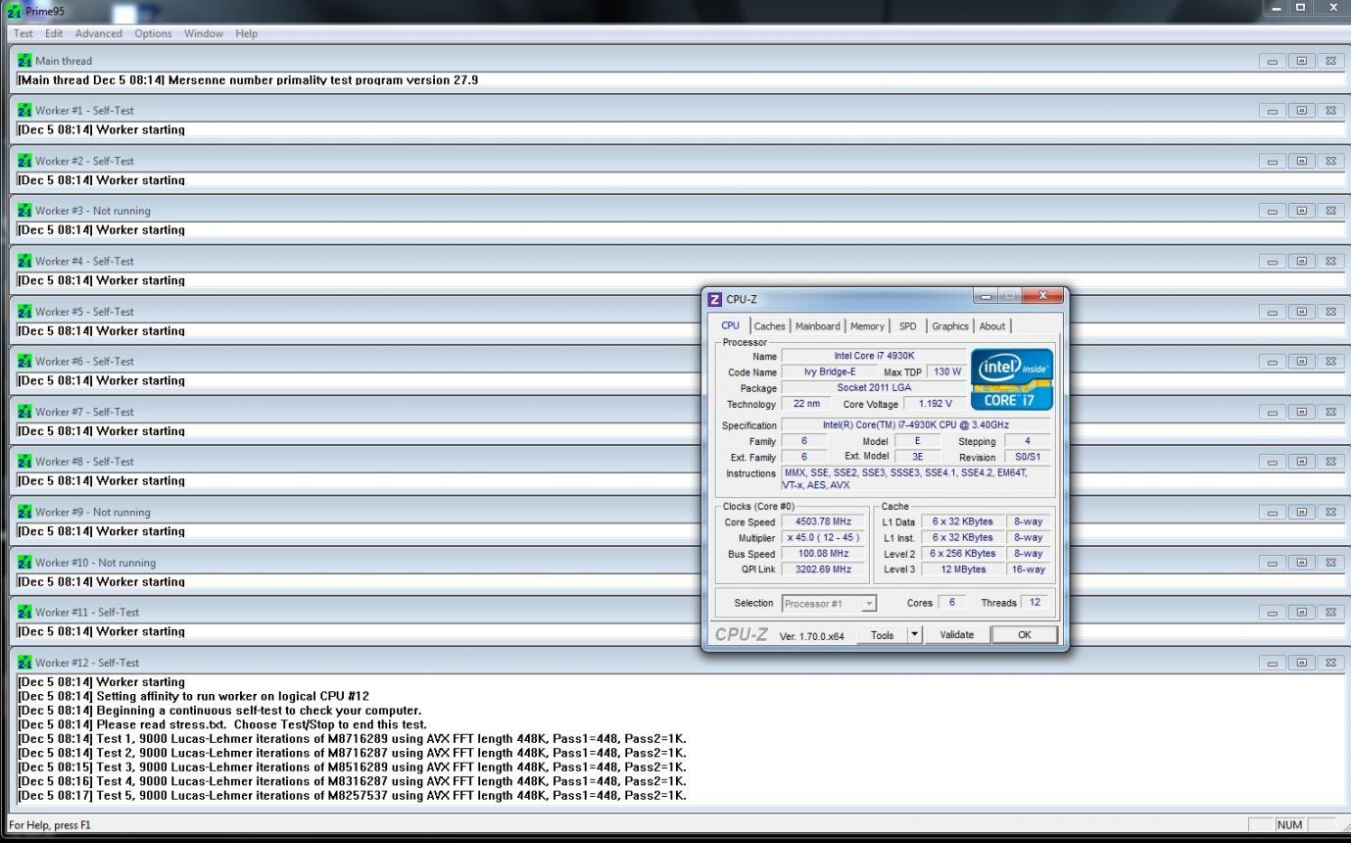Click the Multiplier value x 45.0 (12 - 45)
Viewport: 1351px width, 843px height.
coord(823,538)
